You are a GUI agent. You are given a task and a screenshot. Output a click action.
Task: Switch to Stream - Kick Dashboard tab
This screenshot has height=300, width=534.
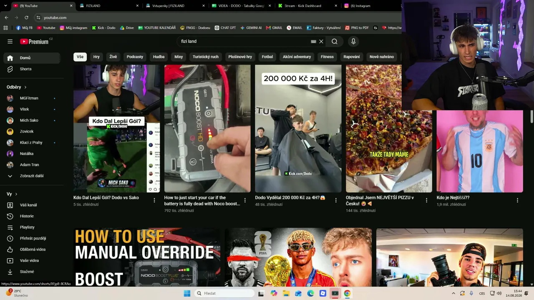(308, 6)
